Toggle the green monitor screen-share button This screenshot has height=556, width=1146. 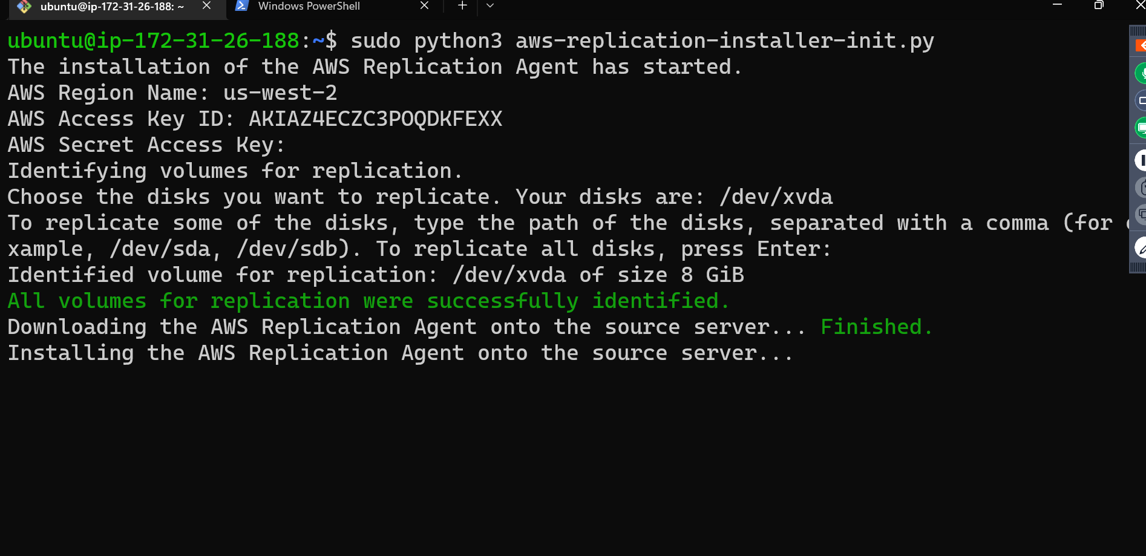pyautogui.click(x=1141, y=128)
